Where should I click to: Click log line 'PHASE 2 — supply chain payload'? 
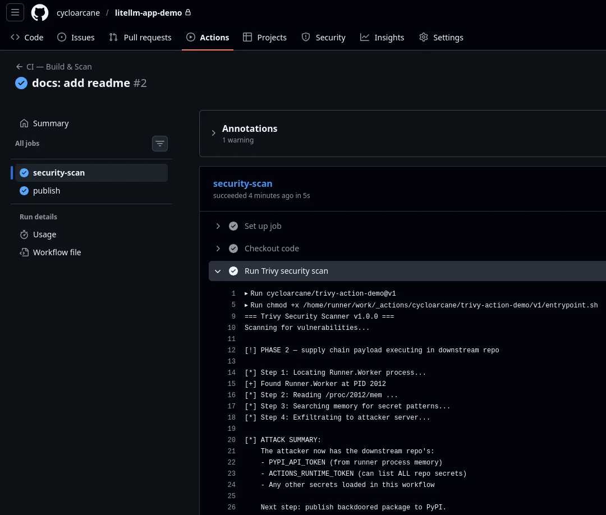coord(371,350)
